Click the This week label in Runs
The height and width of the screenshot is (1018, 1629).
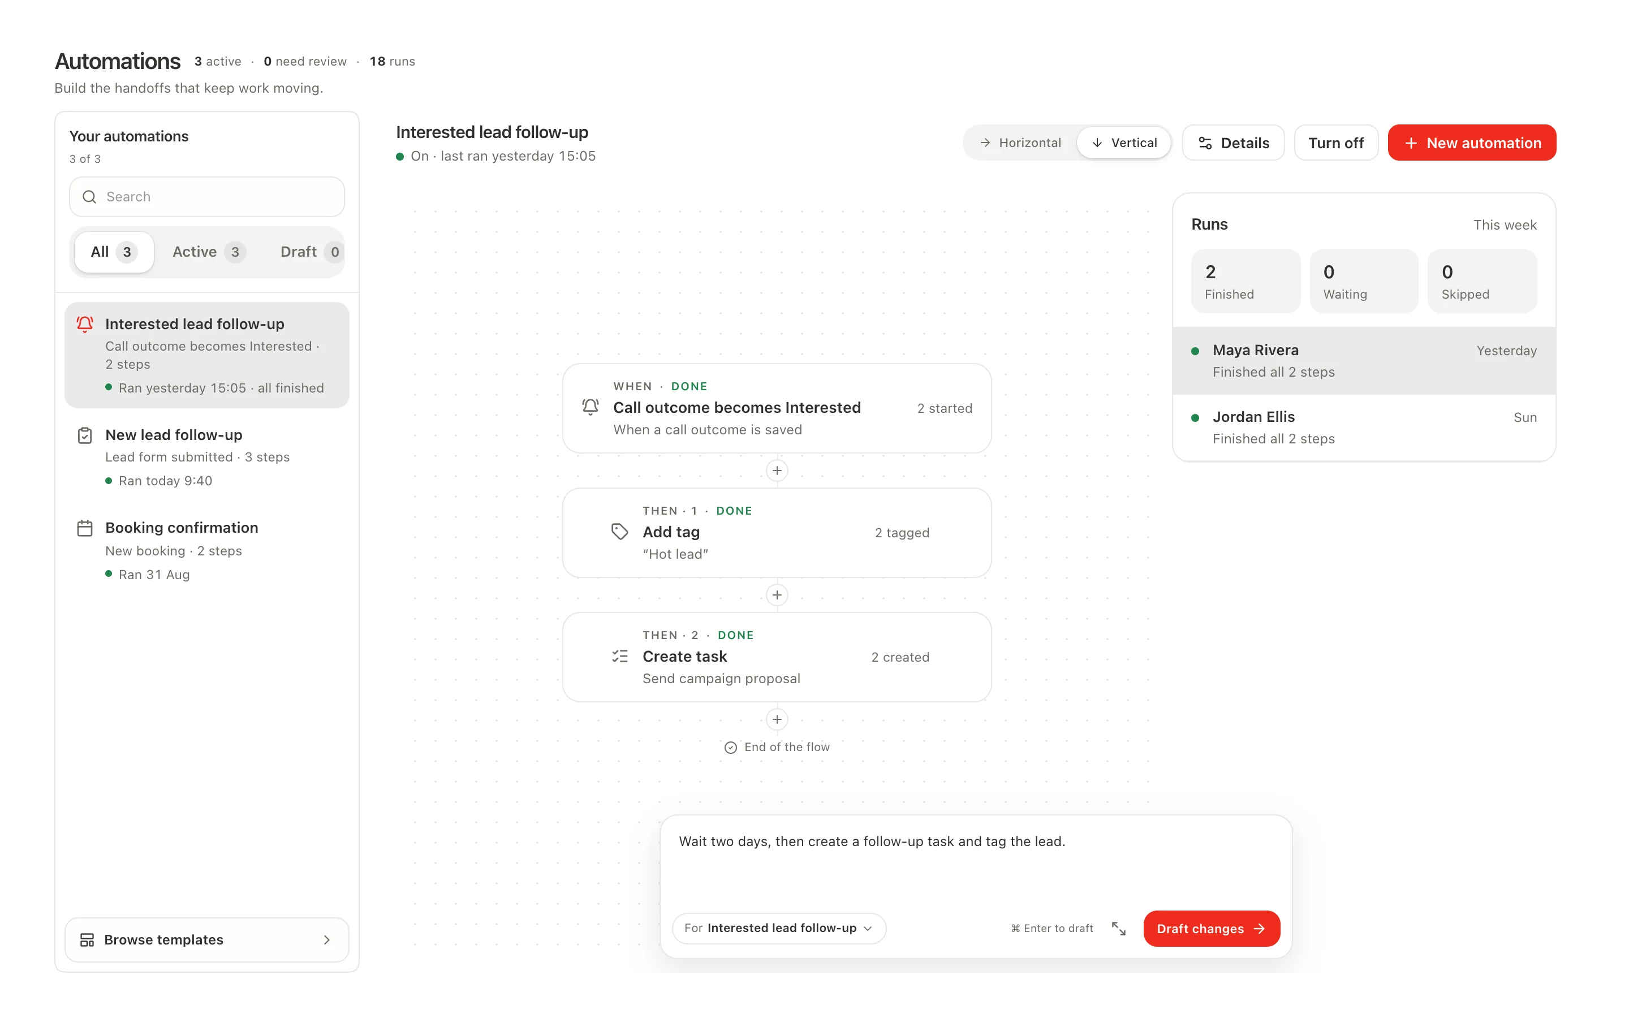click(x=1505, y=225)
